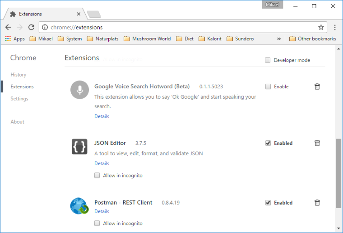Click the browser forward arrow
The width and height of the screenshot is (343, 233).
click(20, 27)
